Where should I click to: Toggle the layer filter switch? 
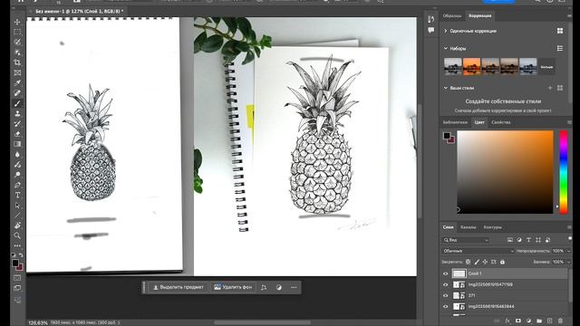[570, 239]
